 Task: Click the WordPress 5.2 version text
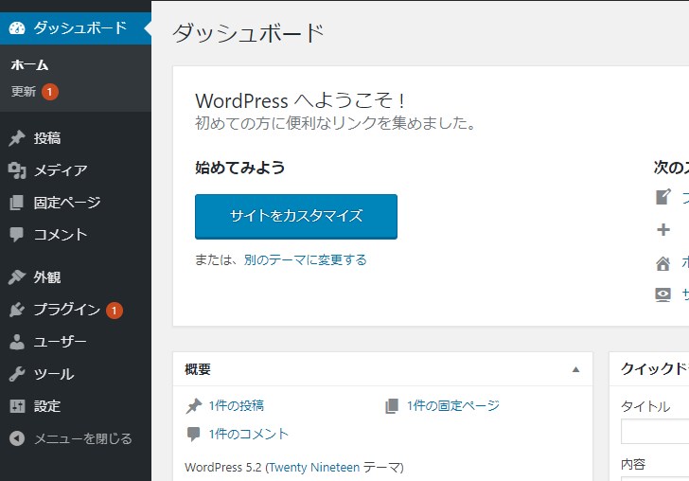pos(223,467)
